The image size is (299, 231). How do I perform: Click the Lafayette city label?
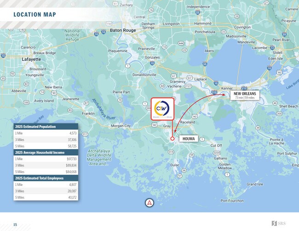point(31,59)
